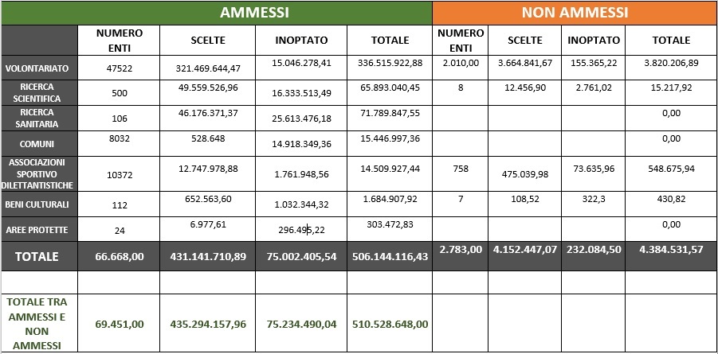Click the cell with value 47522
718x354 pixels.
[x=118, y=68]
